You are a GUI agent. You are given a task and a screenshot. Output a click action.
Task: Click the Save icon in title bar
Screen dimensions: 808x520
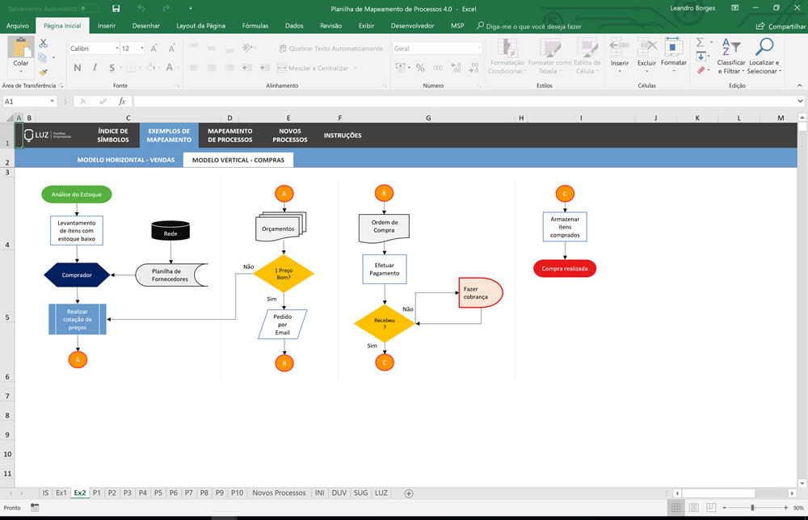point(116,8)
